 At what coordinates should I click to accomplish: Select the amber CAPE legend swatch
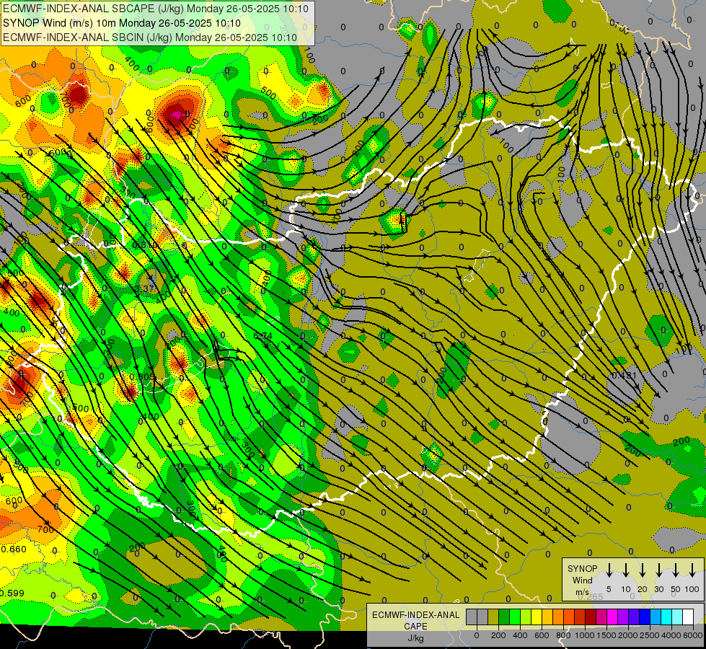[547, 617]
